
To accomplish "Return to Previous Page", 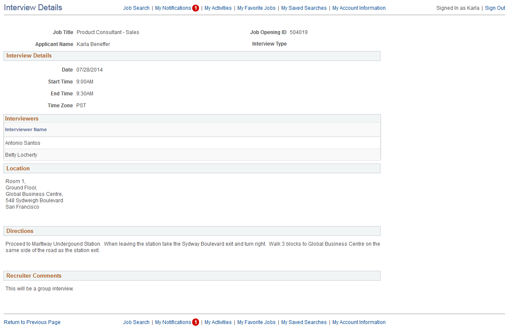I will 32,322.
